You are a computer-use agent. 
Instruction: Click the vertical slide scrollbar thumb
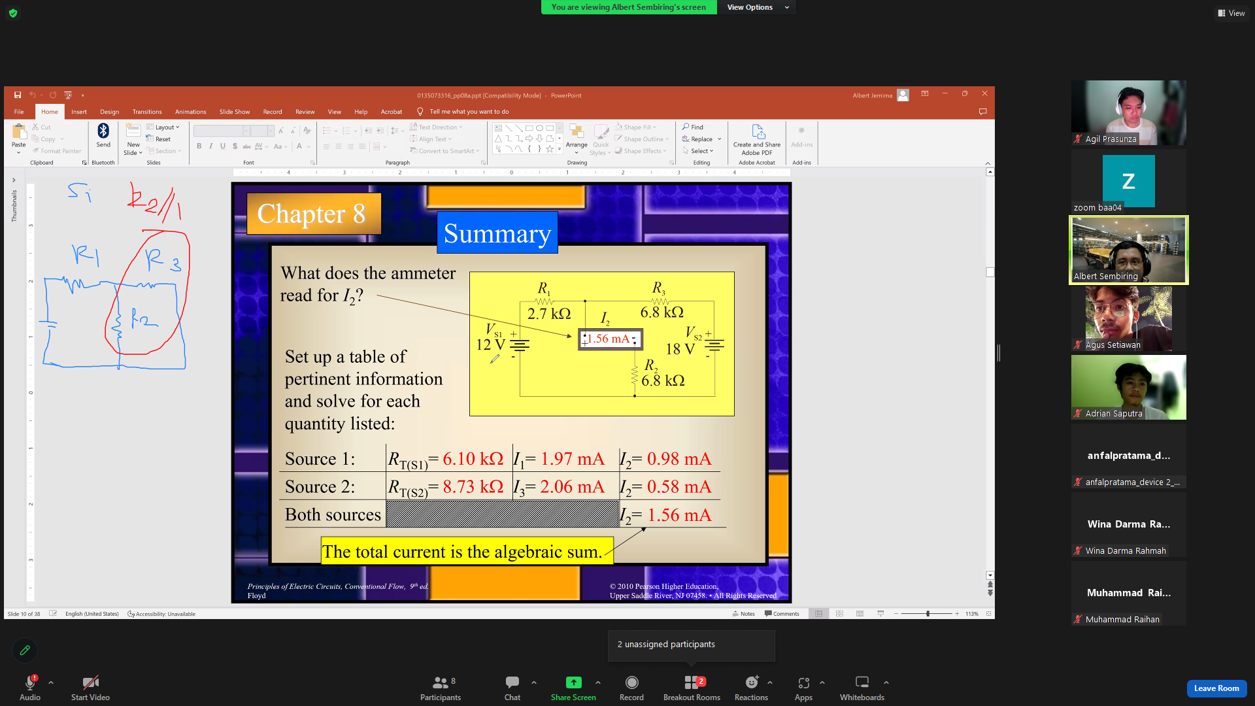[990, 272]
